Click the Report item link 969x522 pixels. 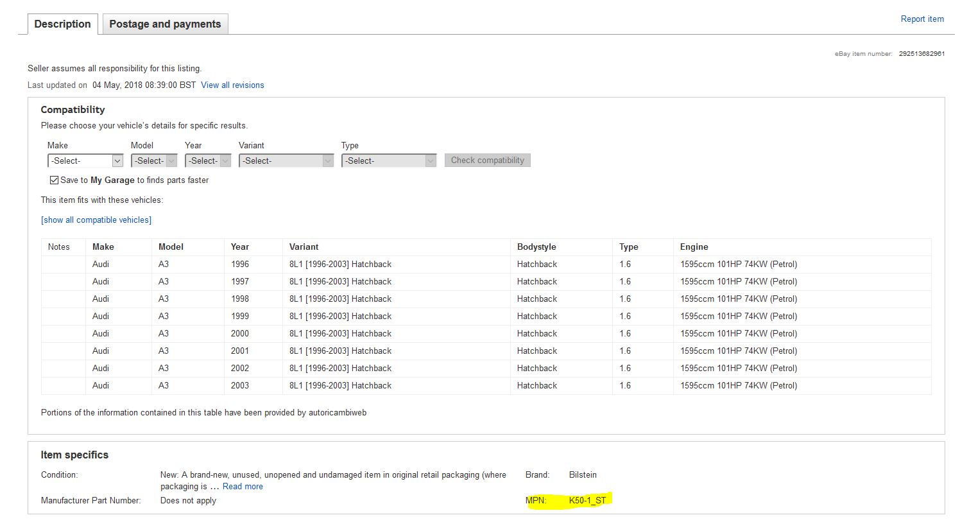click(922, 19)
